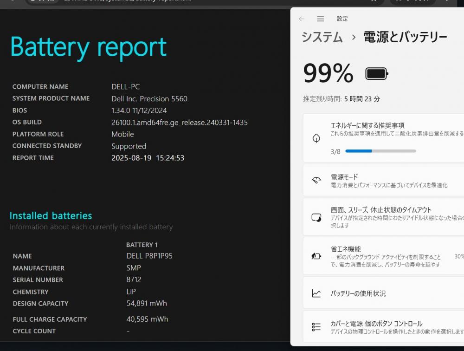The width and height of the screenshot is (464, 351).
Task: Expand the 省エネ機能 section
Action: tap(384, 256)
